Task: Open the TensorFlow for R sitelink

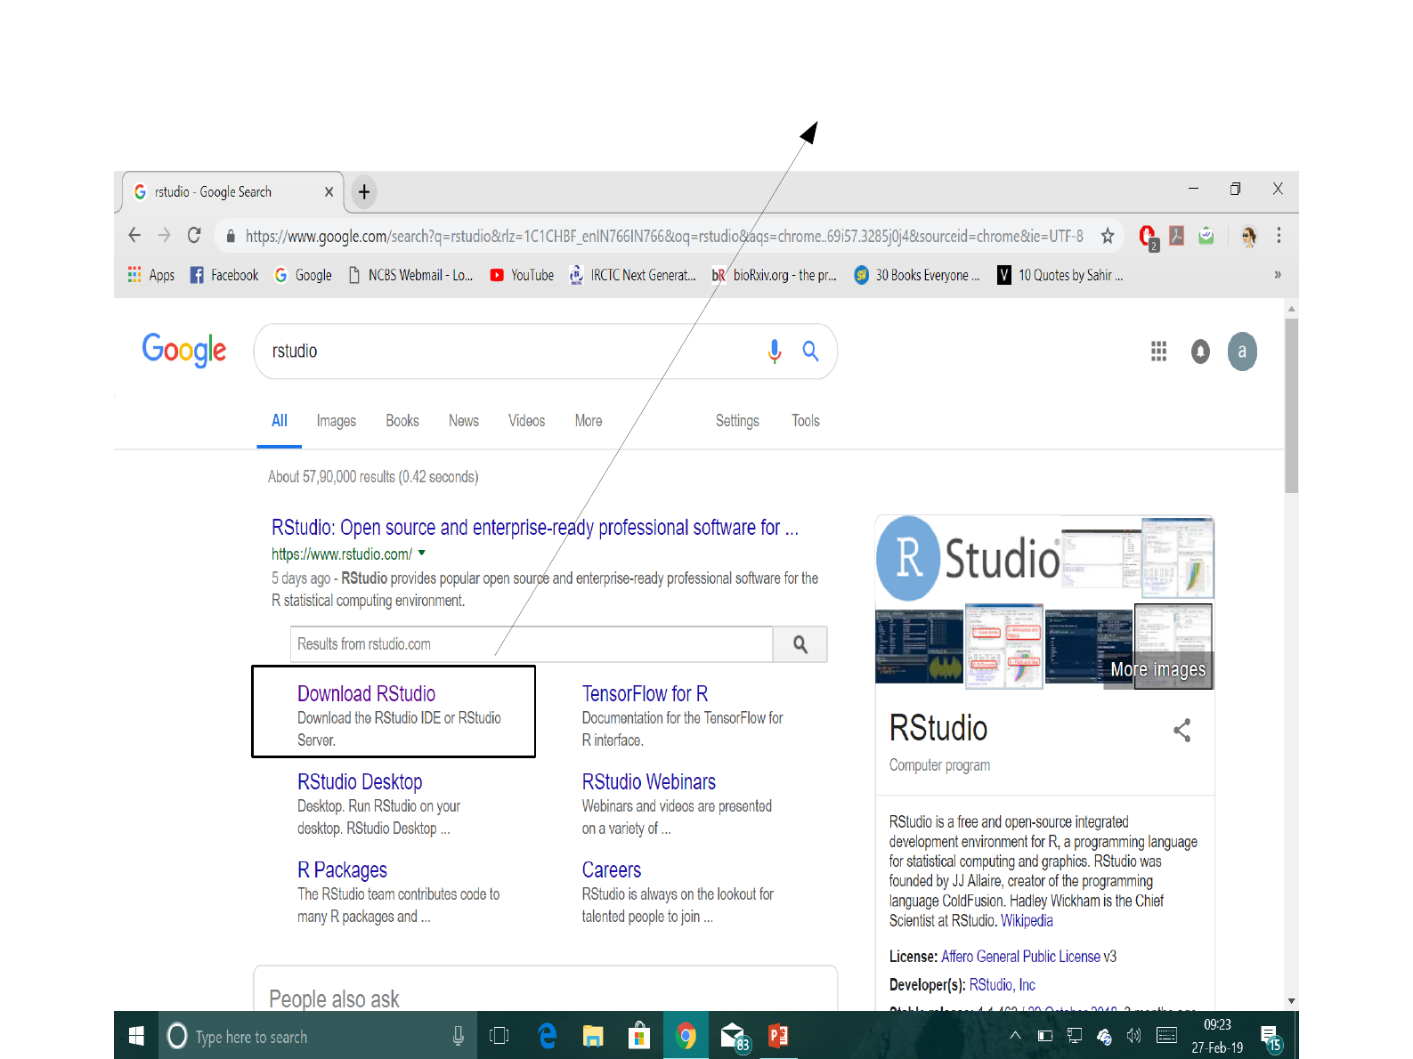Action: (645, 694)
